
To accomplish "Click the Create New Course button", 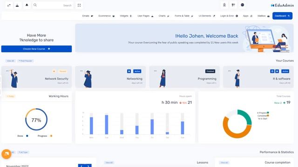I will tap(36, 49).
